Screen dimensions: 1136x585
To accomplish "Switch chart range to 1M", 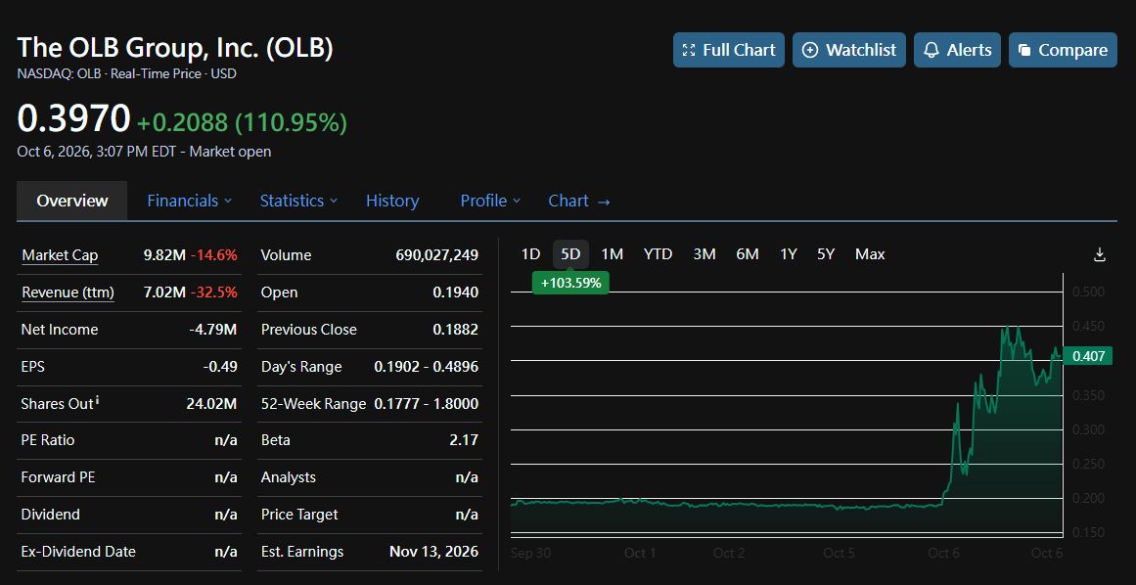I will coord(613,254).
